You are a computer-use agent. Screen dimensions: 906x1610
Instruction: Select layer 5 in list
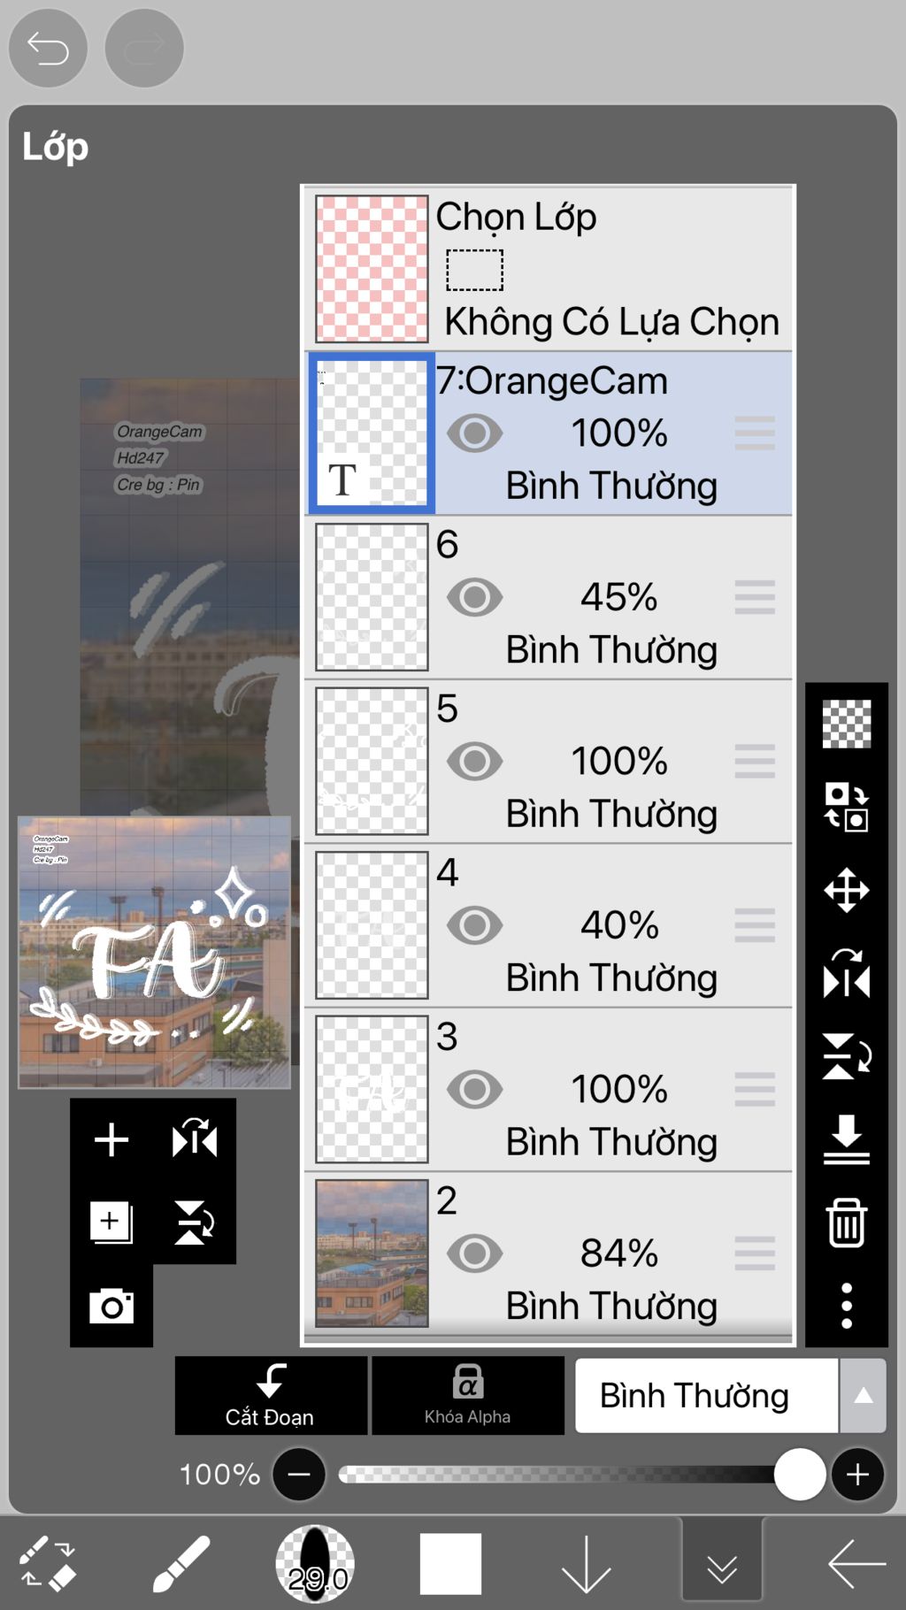pos(549,762)
